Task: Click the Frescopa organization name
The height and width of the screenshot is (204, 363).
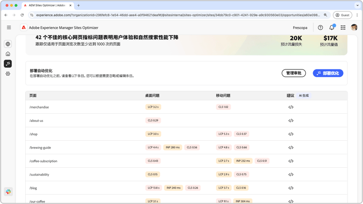Action: [x=300, y=27]
